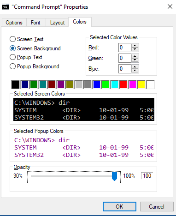Click the Opacity percentage input field

[x=147, y=176]
